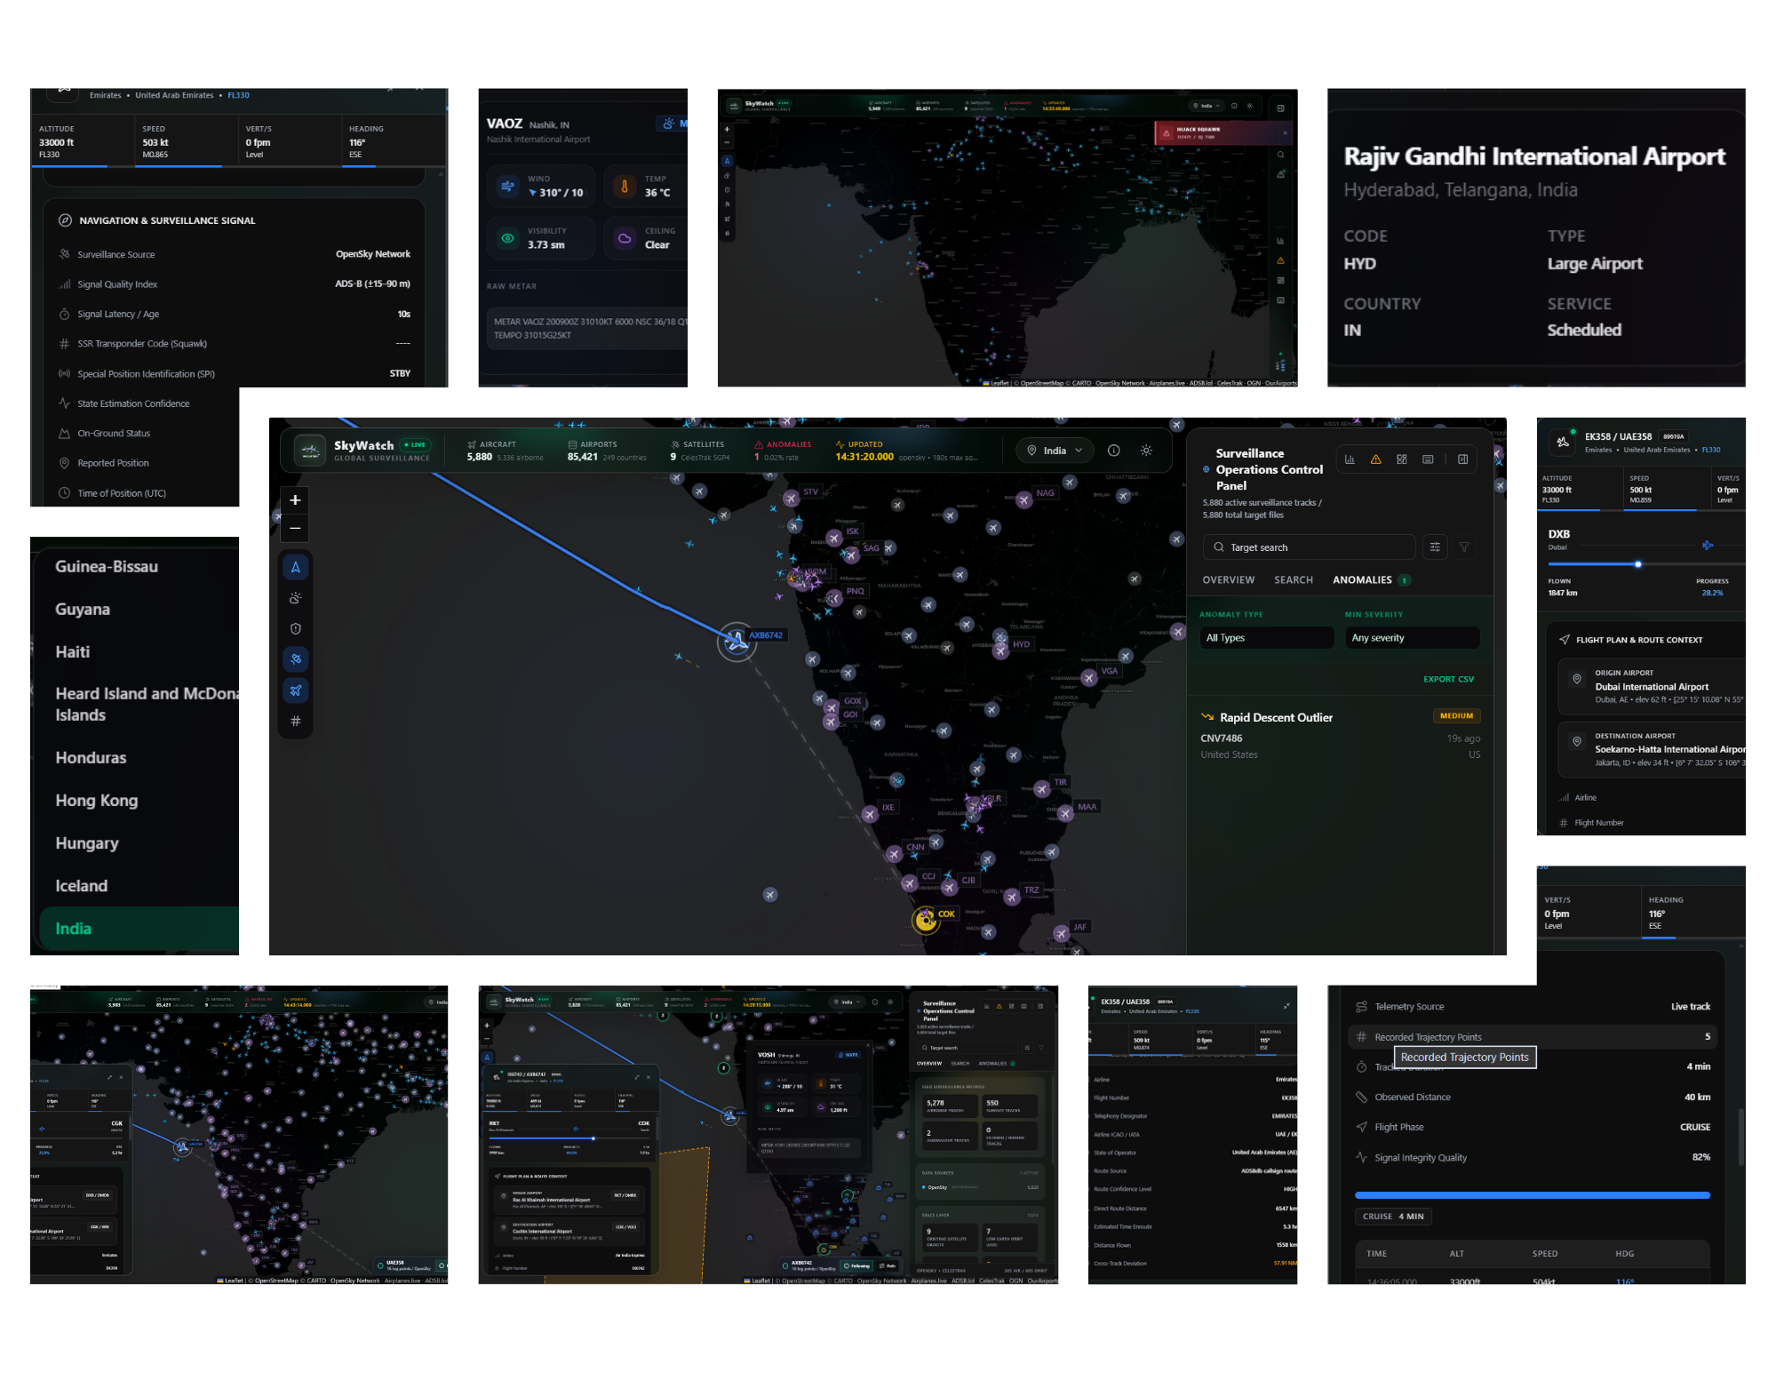Click the Signal Integrity Quality row
The width and height of the screenshot is (1776, 1373).
(1533, 1157)
